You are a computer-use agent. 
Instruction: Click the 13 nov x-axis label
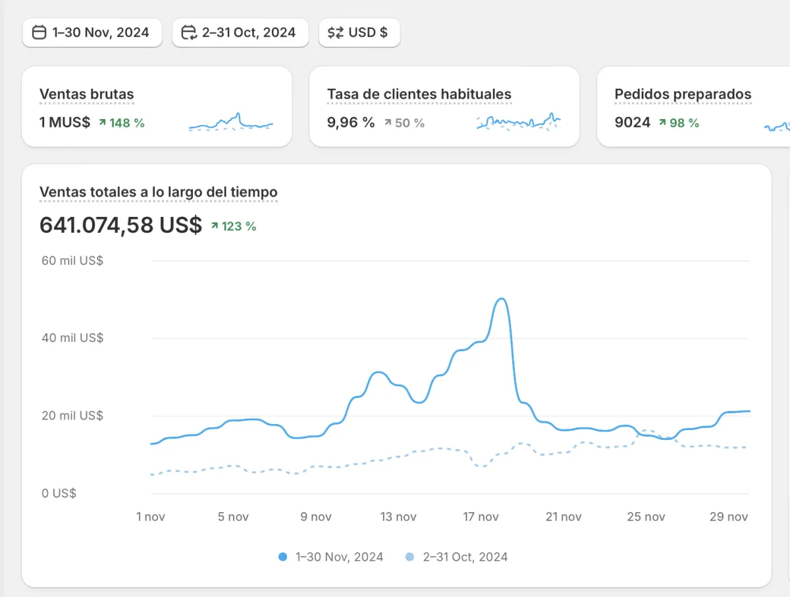pyautogui.click(x=398, y=517)
